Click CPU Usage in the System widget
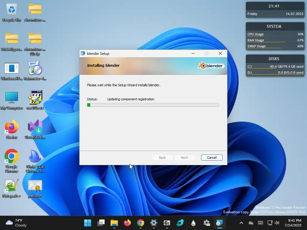The image size is (307, 230). (275, 34)
